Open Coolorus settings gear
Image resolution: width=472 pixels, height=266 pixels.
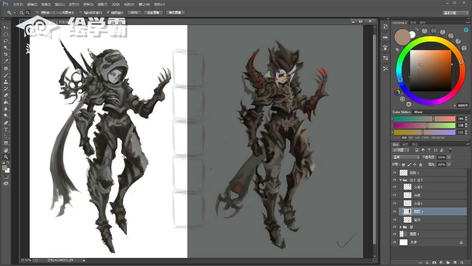point(466,30)
